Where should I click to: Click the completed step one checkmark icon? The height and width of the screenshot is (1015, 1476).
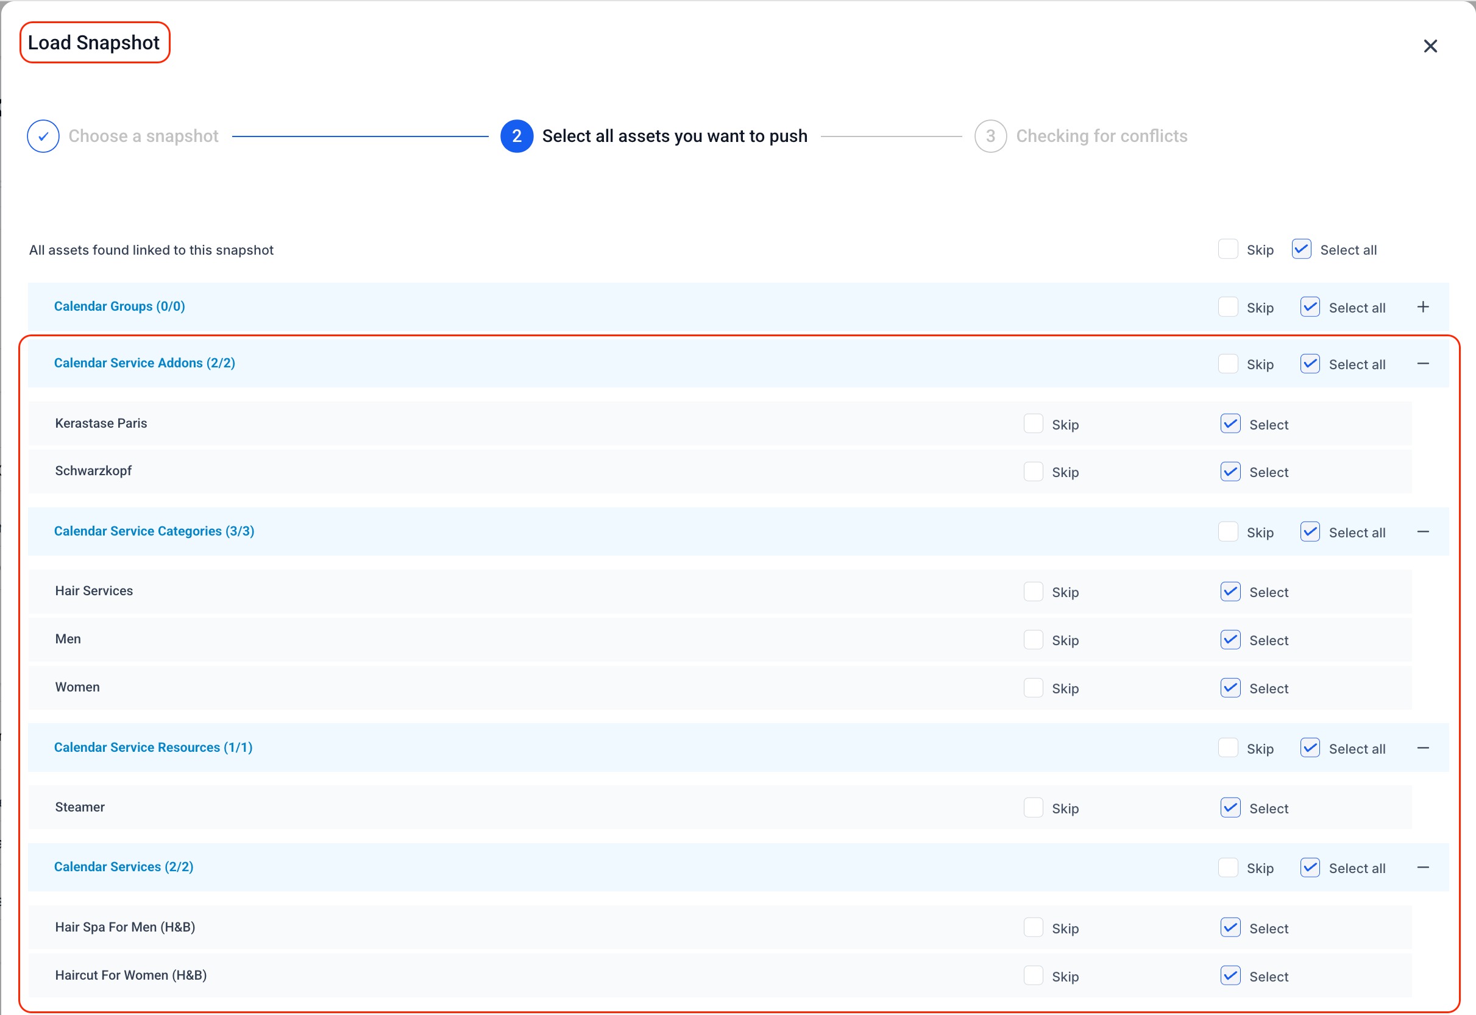point(43,136)
